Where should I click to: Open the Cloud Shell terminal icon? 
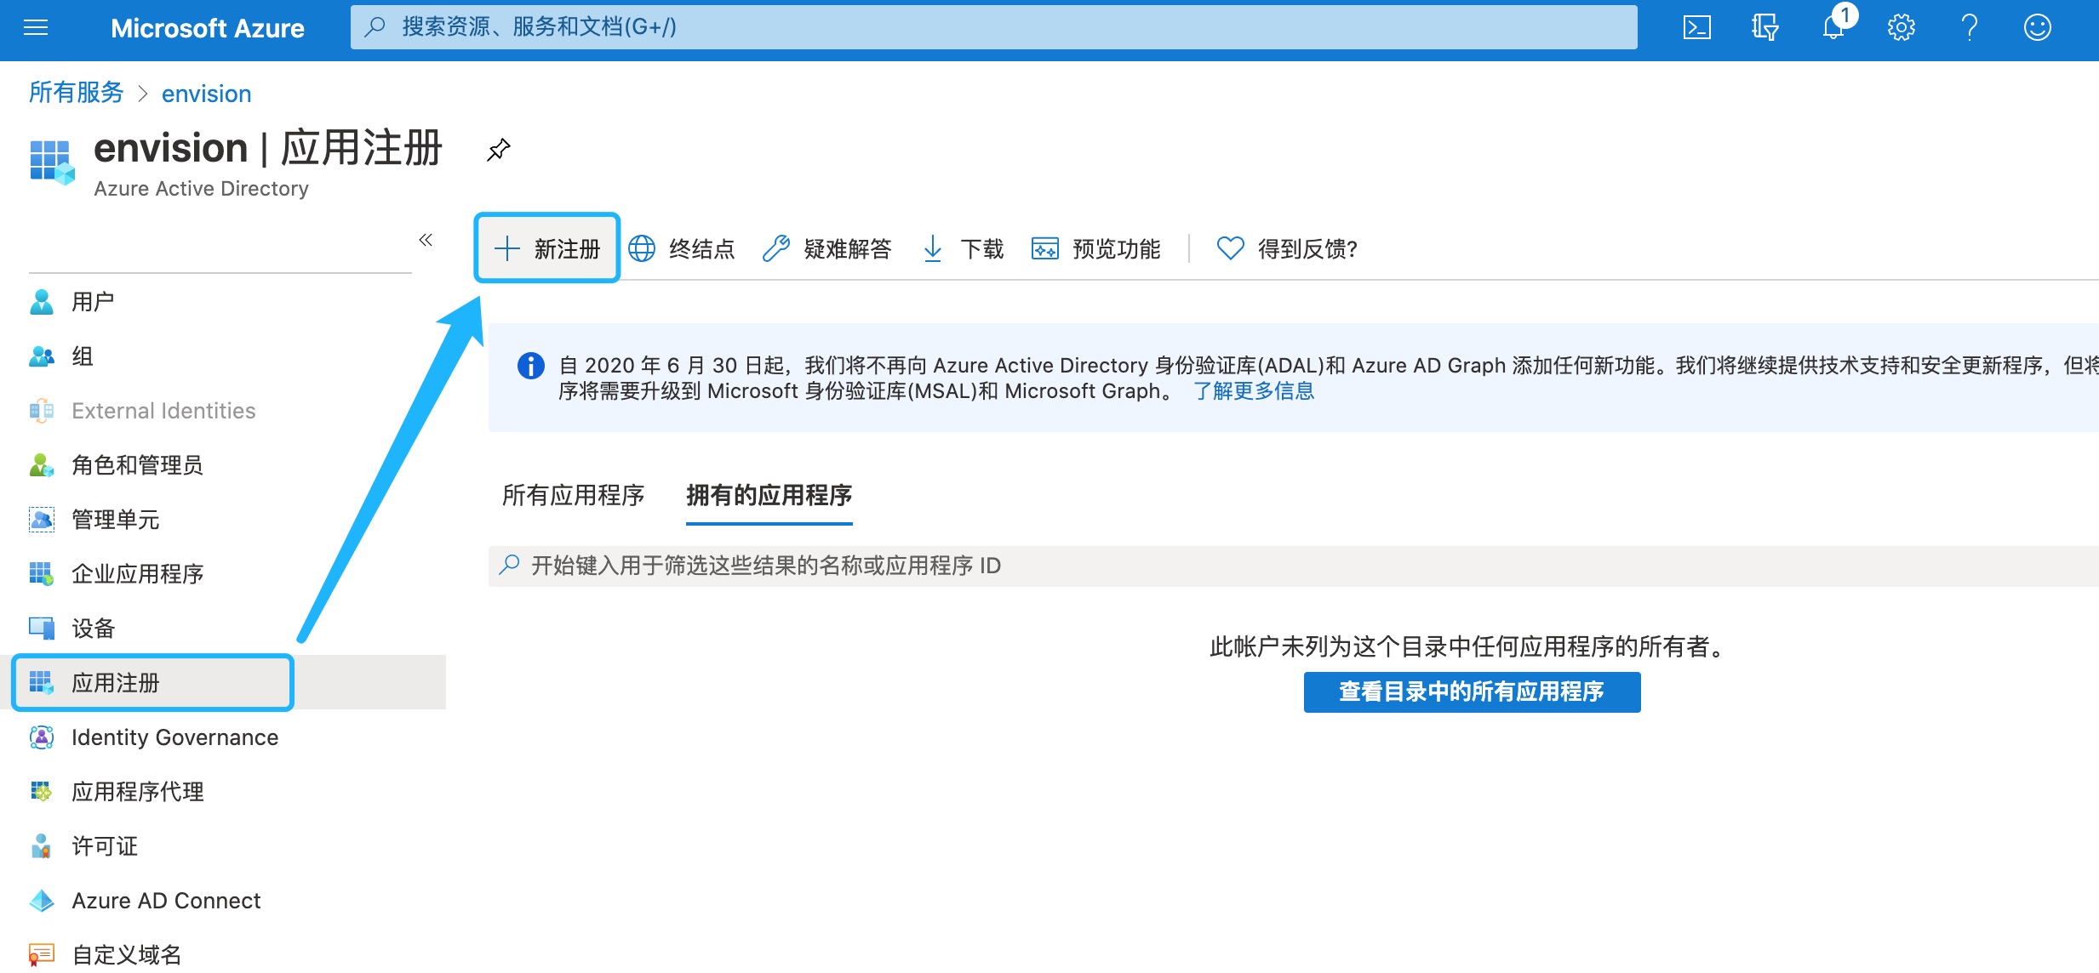click(1696, 28)
